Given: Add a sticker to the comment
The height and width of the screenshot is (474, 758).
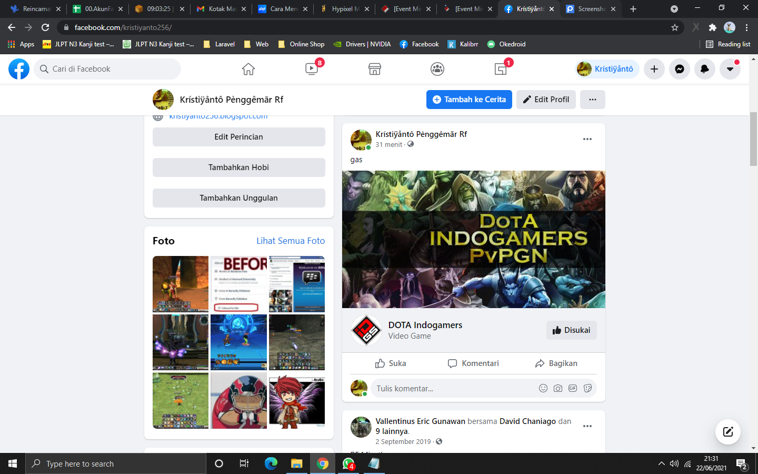Looking at the screenshot, I should [587, 388].
